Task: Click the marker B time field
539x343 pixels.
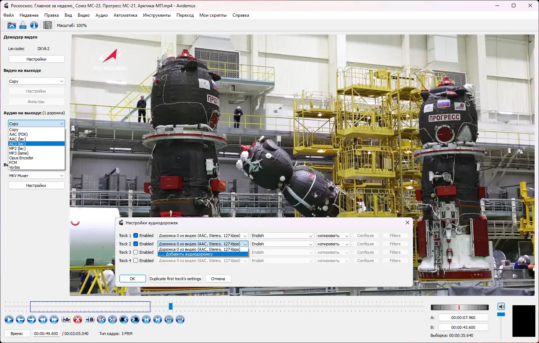Action: pos(463,327)
